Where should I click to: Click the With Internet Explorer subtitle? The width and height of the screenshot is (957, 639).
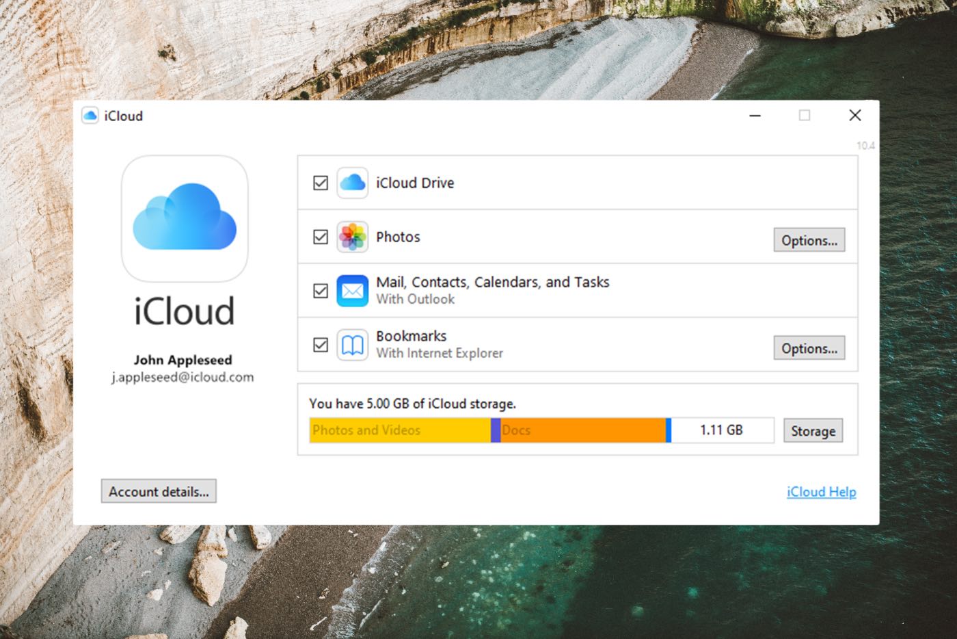[440, 353]
